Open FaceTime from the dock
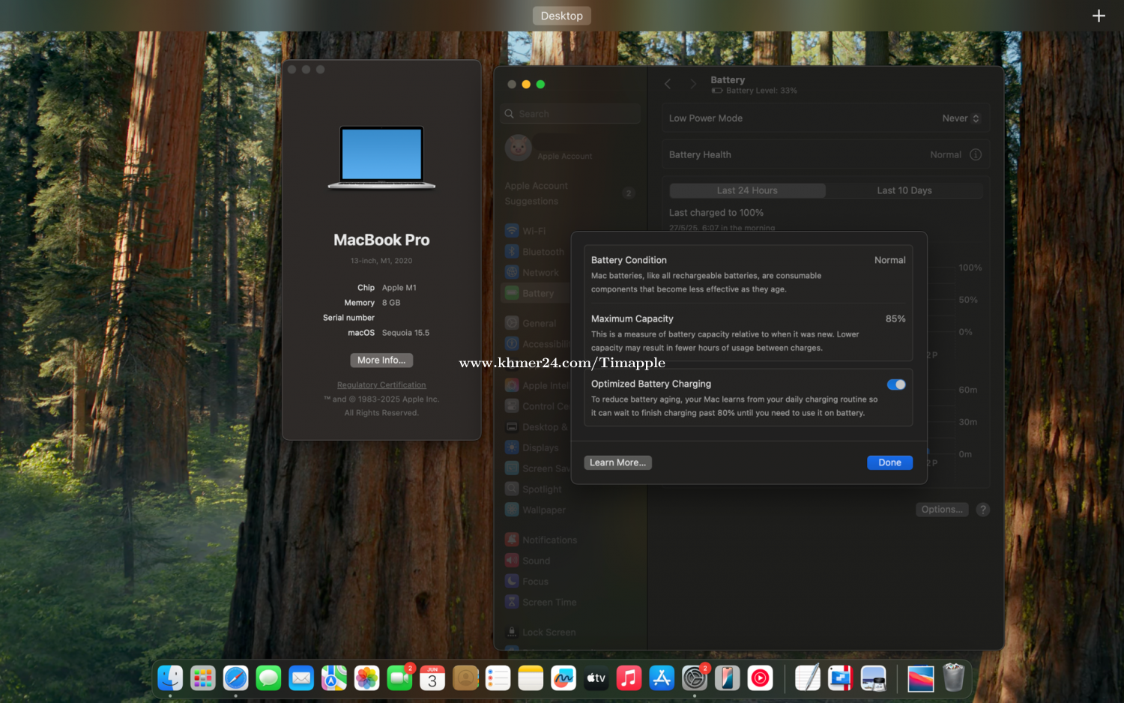Screen dimensions: 1124x703 click(x=399, y=678)
